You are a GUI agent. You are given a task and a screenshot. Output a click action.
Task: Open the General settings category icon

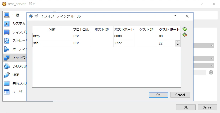point(6,15)
